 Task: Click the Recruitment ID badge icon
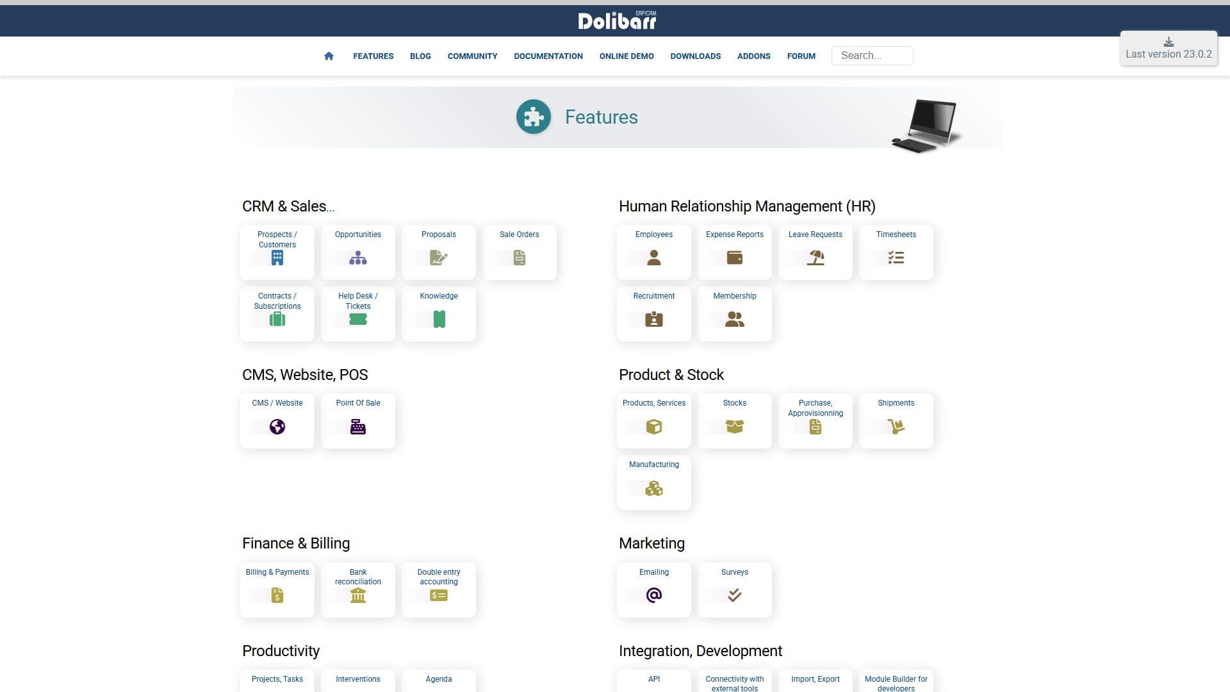pyautogui.click(x=654, y=319)
